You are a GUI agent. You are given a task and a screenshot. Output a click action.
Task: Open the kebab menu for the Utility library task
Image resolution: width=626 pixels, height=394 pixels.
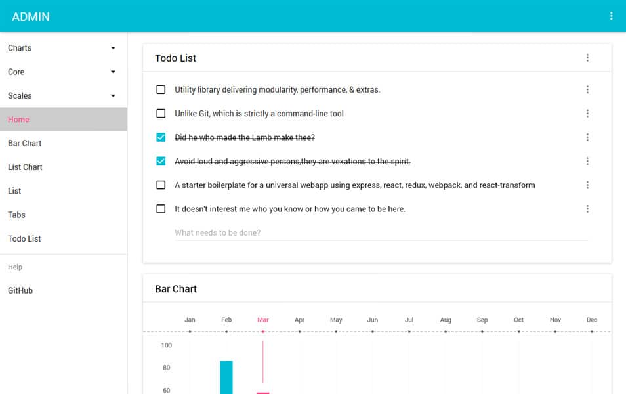click(587, 89)
